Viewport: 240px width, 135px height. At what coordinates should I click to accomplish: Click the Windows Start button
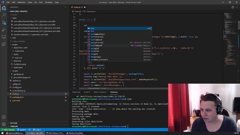[2, 133]
